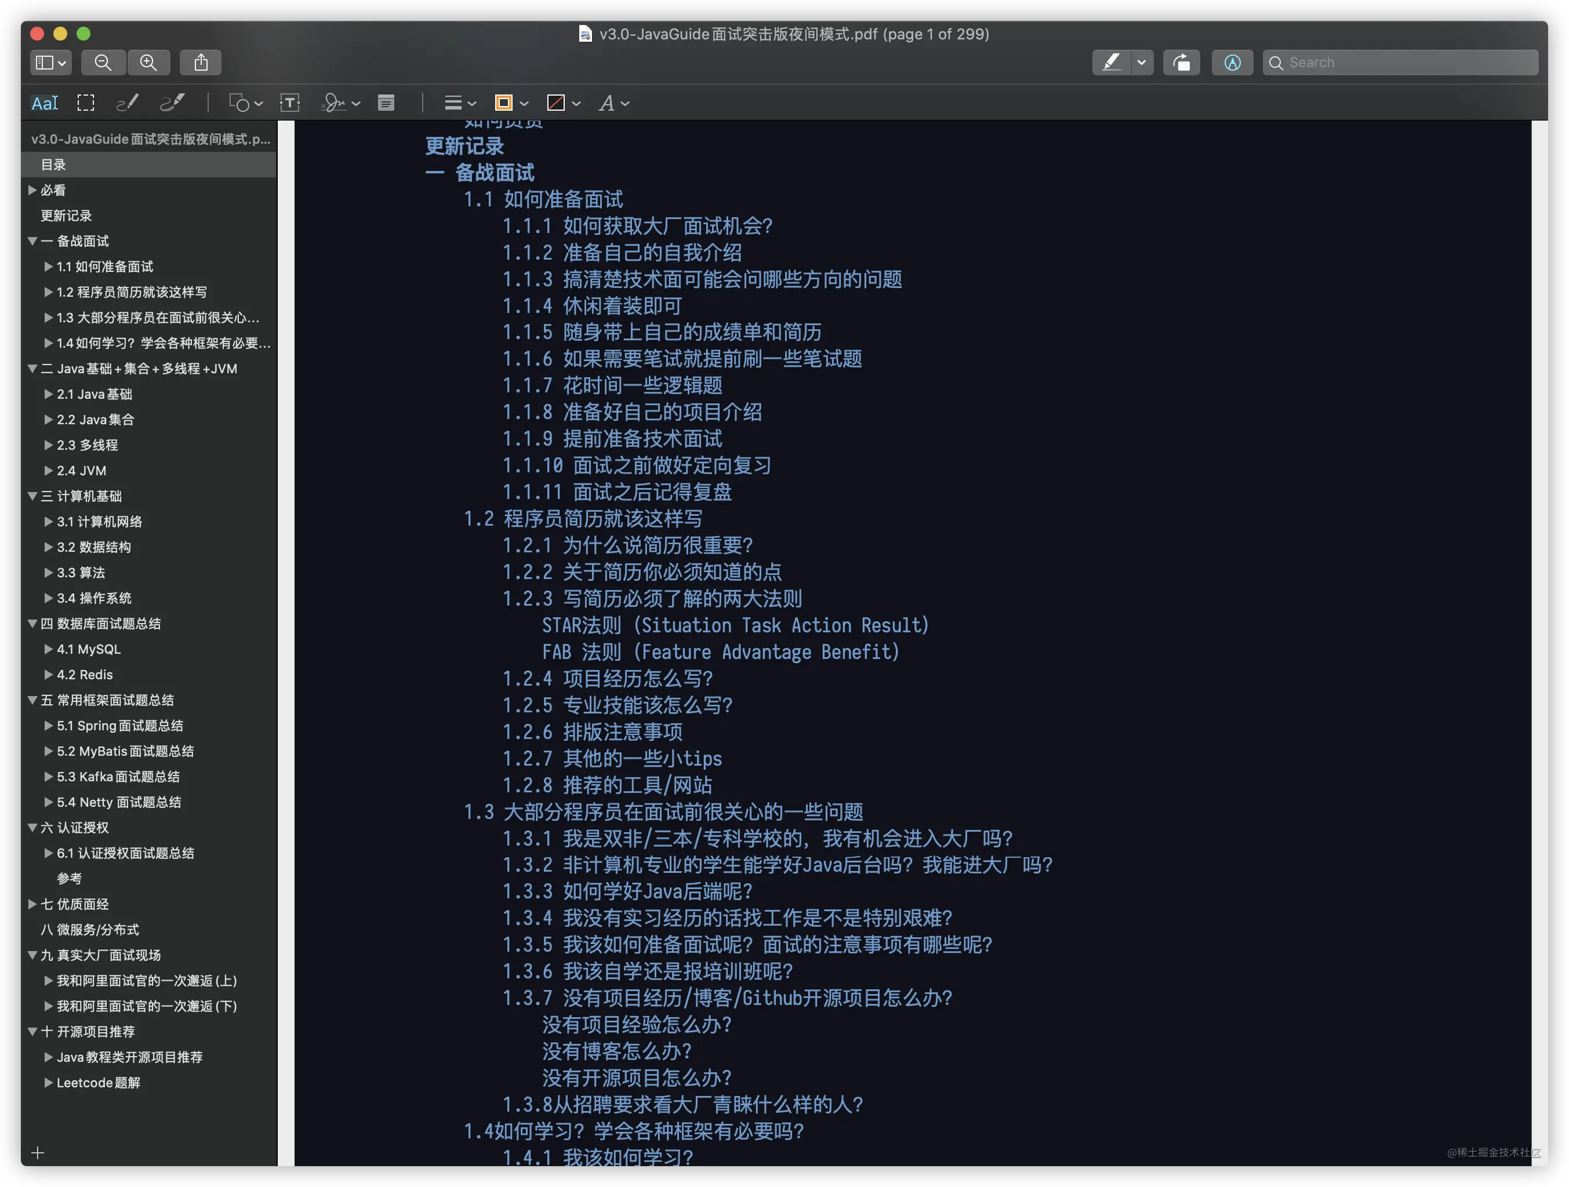Viewport: 1569px width, 1187px height.
Task: Select 4.2 Redis in sidebar
Action: tap(85, 675)
